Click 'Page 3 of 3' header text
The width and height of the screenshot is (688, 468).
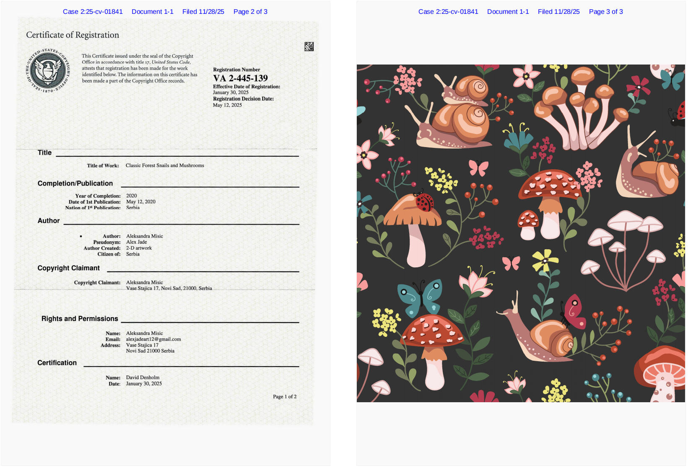click(606, 12)
